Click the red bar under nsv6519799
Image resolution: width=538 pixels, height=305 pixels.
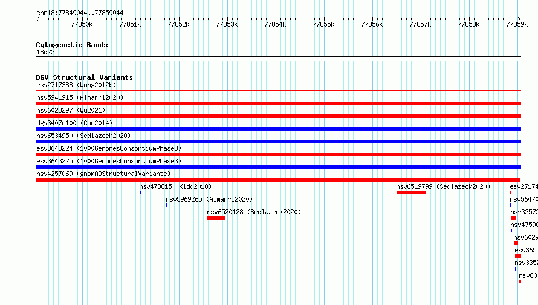click(x=411, y=192)
